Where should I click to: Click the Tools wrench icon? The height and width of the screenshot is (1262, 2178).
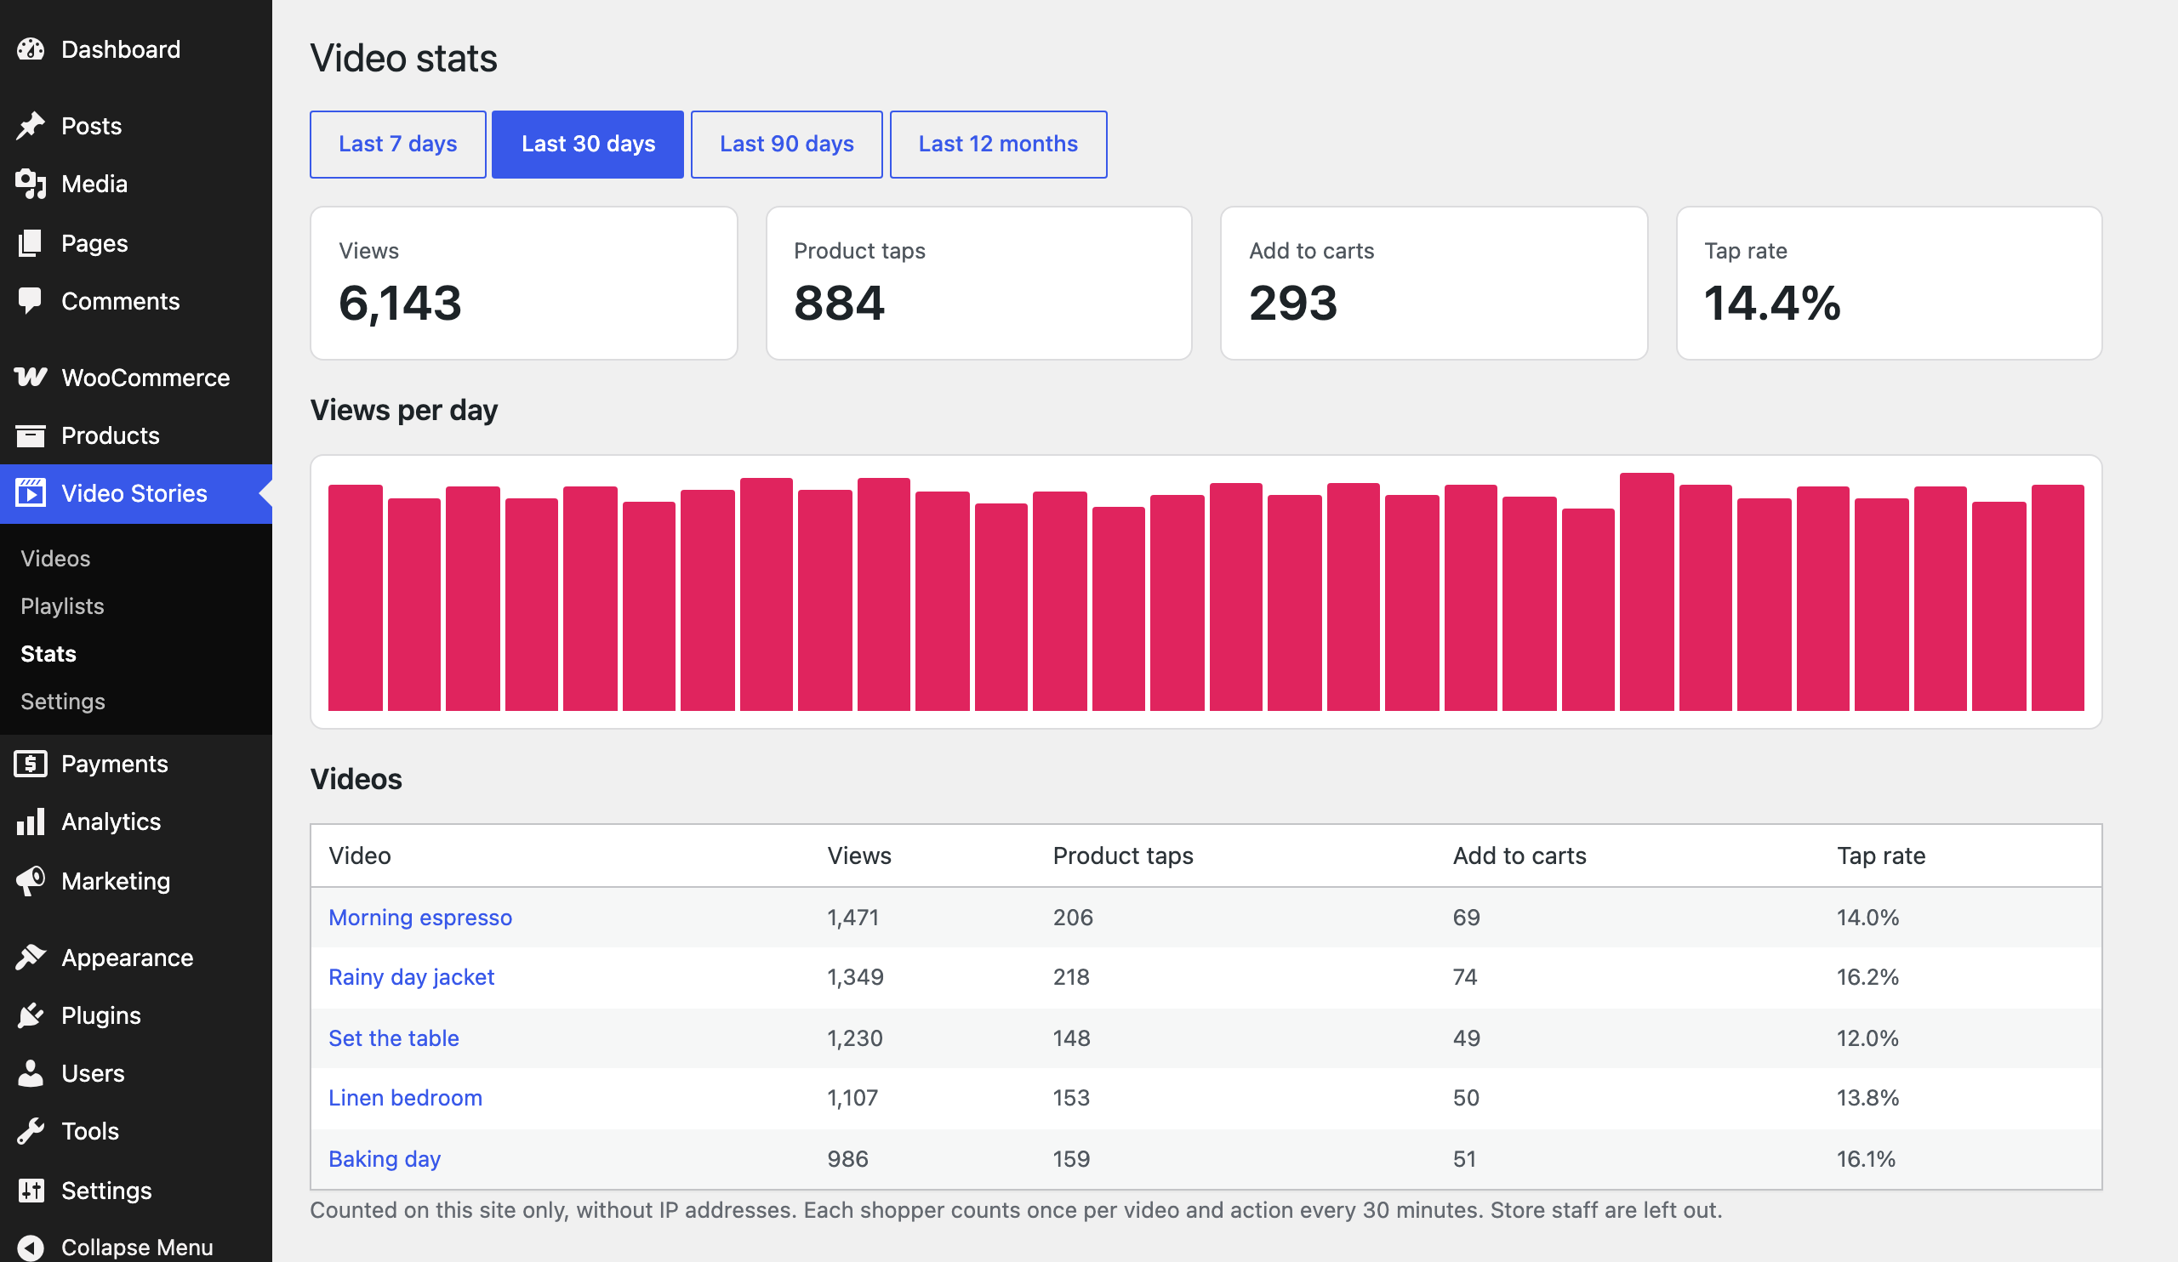coord(31,1131)
